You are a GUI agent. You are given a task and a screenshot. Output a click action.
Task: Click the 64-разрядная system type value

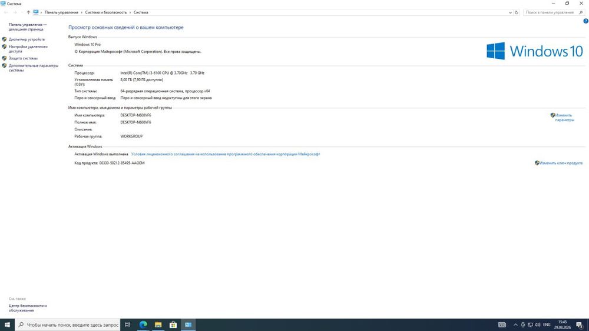165,91
